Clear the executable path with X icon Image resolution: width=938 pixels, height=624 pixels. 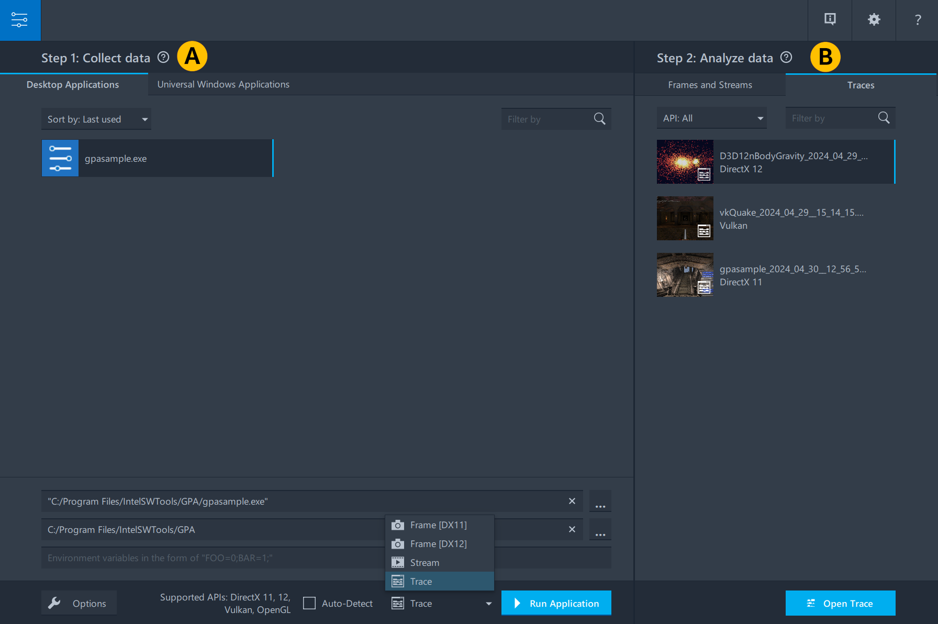[572, 502]
